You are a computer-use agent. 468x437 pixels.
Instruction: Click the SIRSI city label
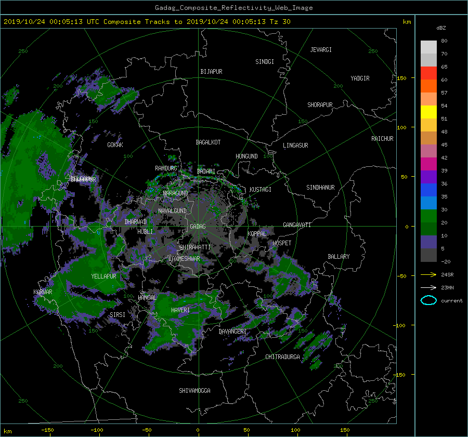coord(118,315)
